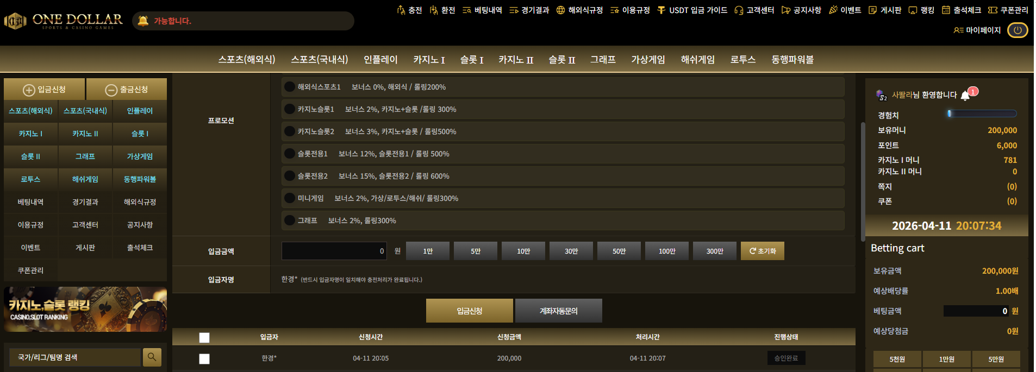Open 카지노 I main menu
Viewport: 1036px width, 372px height.
pyautogui.click(x=429, y=60)
